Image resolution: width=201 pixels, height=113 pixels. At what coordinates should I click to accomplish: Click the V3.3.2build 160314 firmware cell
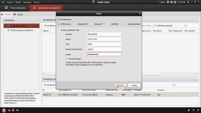(90, 95)
